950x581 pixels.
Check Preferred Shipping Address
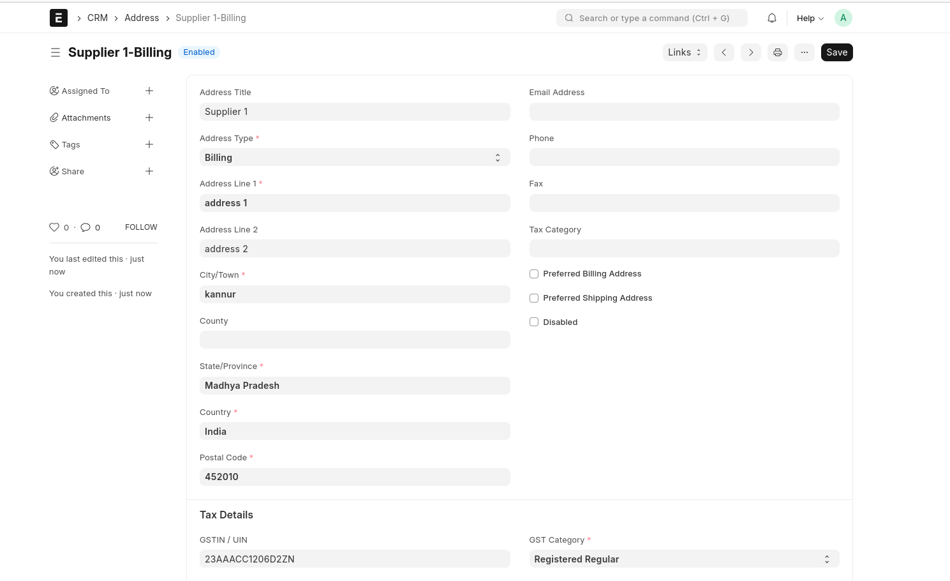(534, 298)
